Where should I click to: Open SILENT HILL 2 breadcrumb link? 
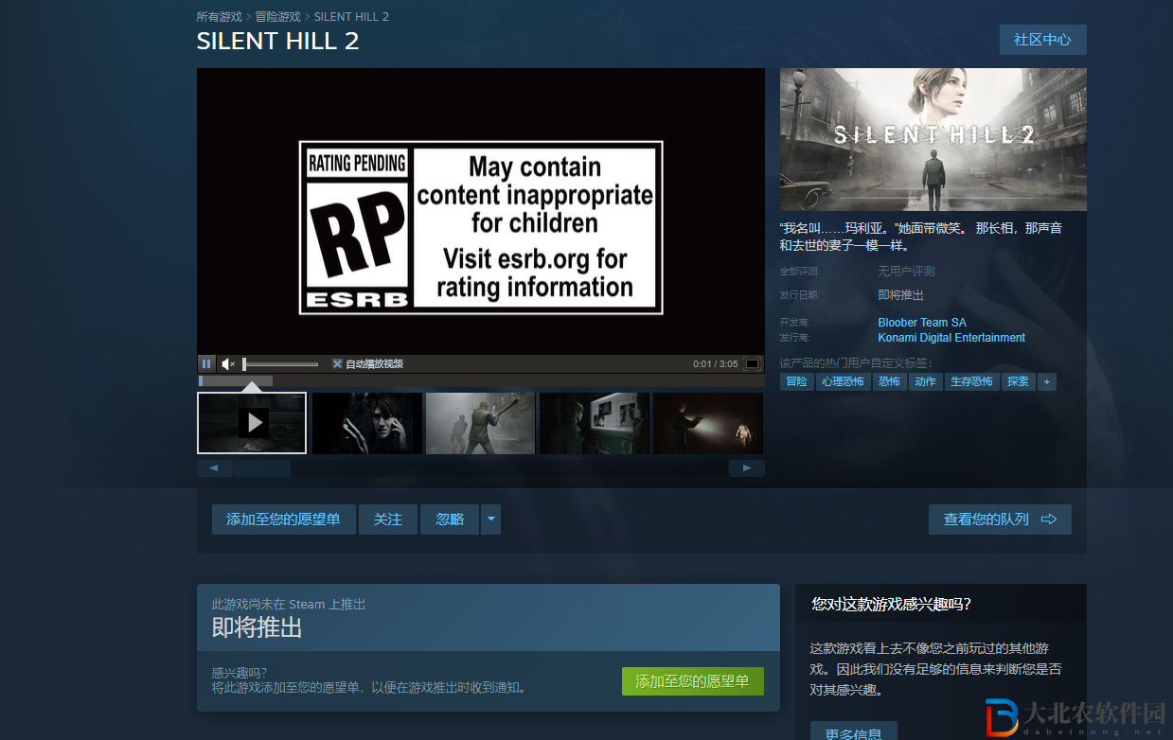pyautogui.click(x=351, y=17)
